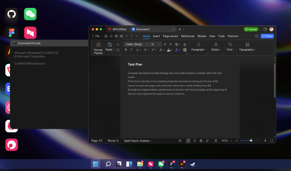Decrease font size with A- icon

pyautogui.click(x=170, y=44)
